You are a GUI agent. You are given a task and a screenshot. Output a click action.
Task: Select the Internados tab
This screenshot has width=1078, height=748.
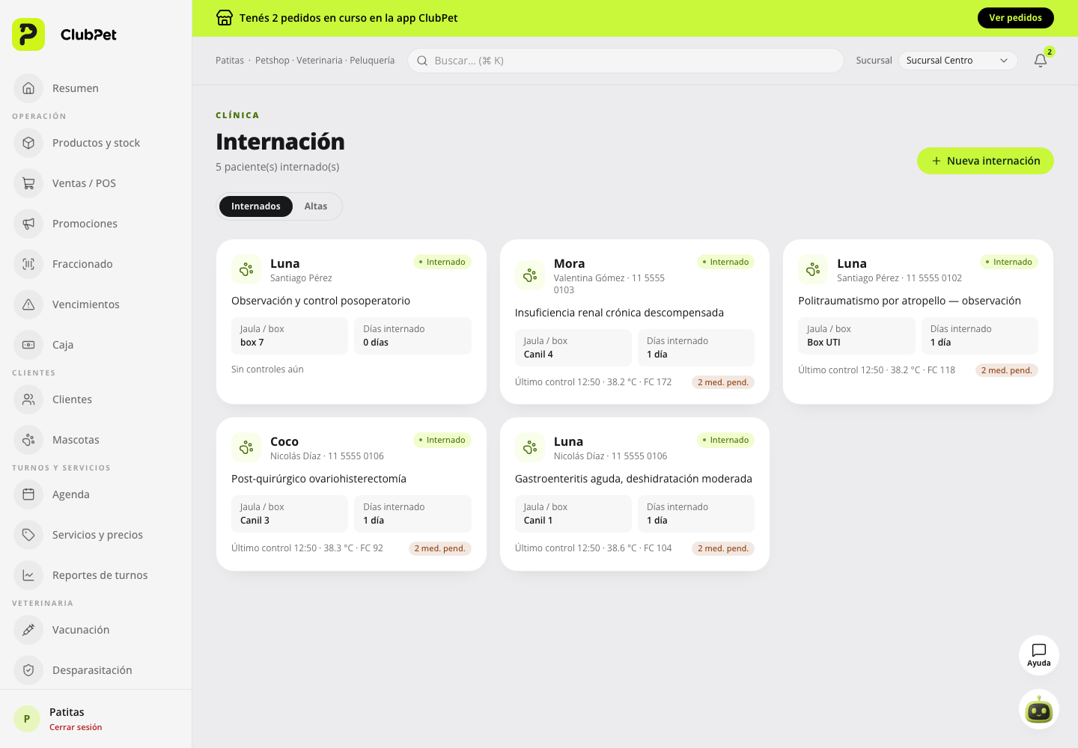[x=256, y=206]
